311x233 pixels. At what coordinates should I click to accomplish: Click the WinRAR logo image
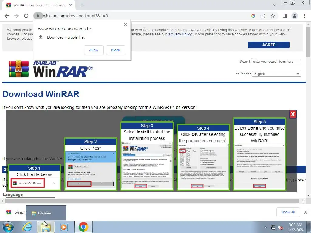point(51,69)
